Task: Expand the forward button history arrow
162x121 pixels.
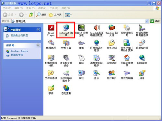Action: 26,15
